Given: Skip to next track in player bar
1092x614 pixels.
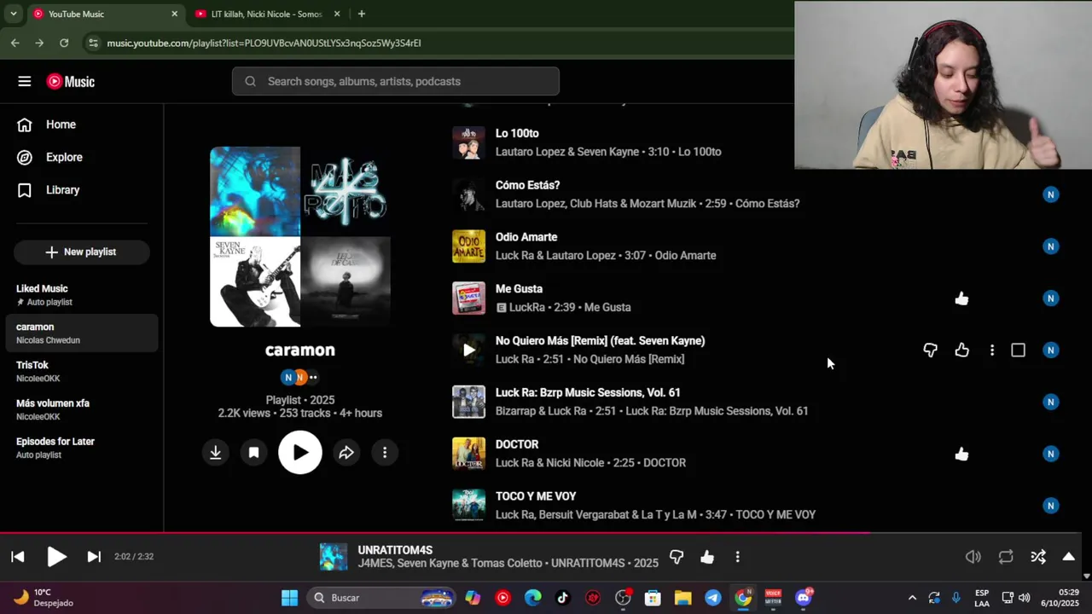Looking at the screenshot, I should pos(94,557).
